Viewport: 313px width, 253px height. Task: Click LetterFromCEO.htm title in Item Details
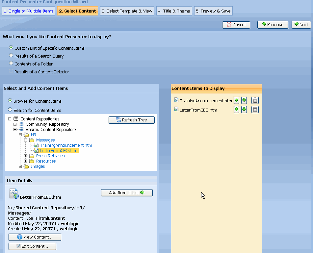(x=40, y=197)
